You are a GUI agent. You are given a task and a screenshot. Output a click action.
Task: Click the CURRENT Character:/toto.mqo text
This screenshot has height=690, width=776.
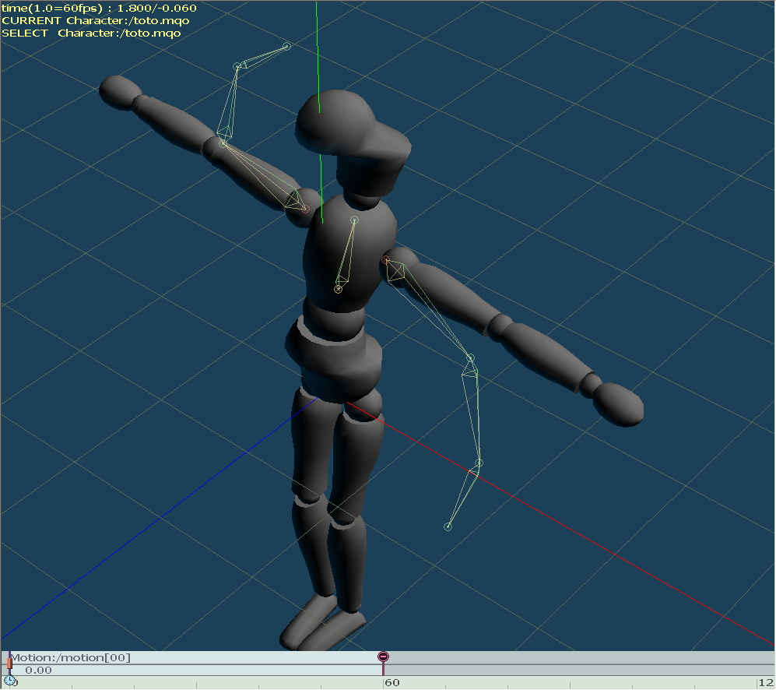click(x=96, y=21)
